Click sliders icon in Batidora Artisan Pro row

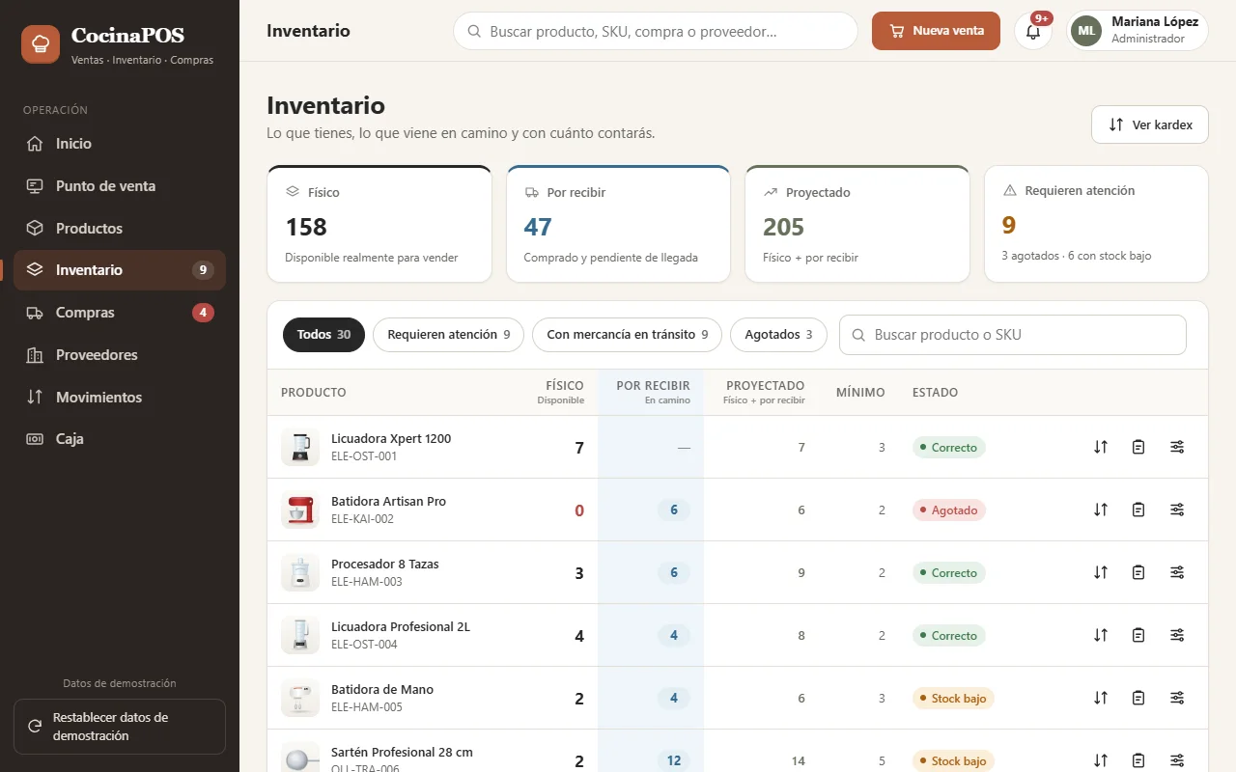point(1177,510)
